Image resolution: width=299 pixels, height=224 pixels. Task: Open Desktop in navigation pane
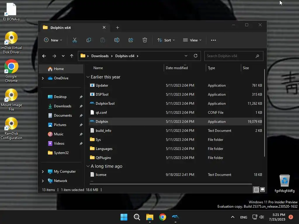tap(61, 97)
